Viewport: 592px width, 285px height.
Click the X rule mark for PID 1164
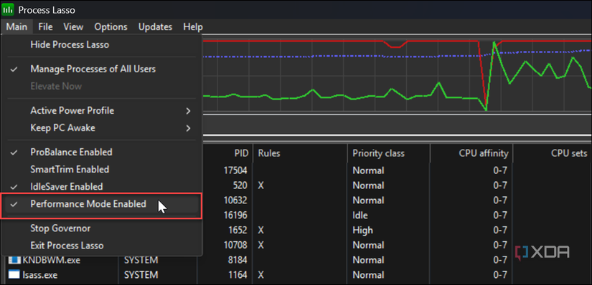[x=260, y=275]
